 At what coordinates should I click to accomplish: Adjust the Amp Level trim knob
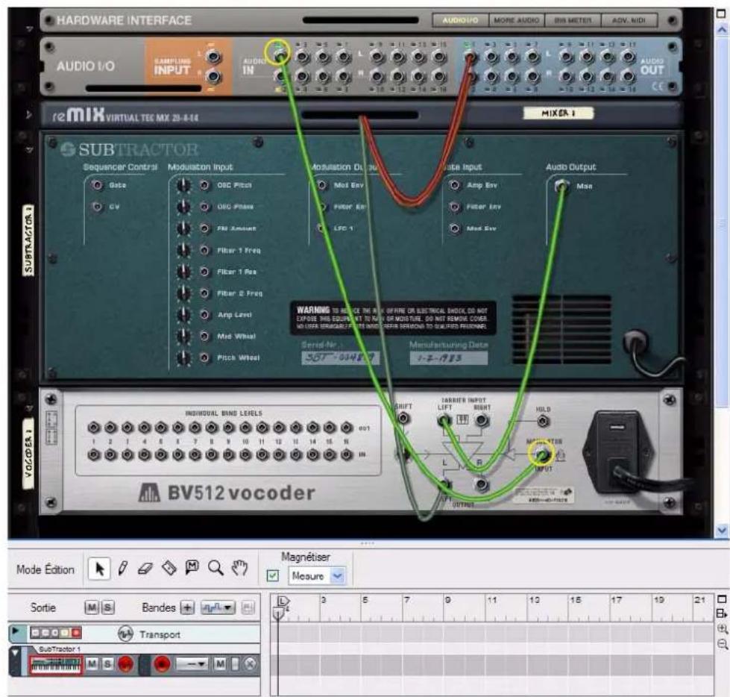click(183, 315)
